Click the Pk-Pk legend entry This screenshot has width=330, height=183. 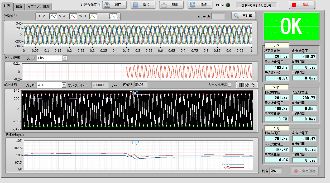tap(232, 164)
